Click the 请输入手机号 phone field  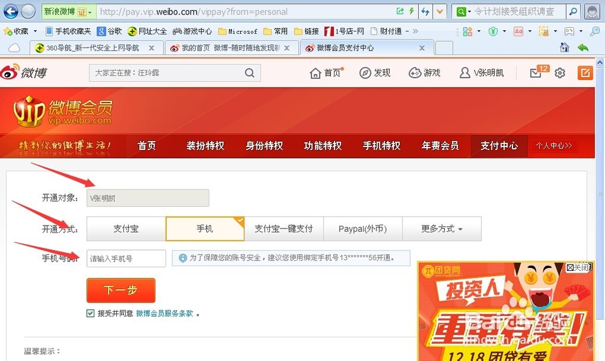click(126, 258)
